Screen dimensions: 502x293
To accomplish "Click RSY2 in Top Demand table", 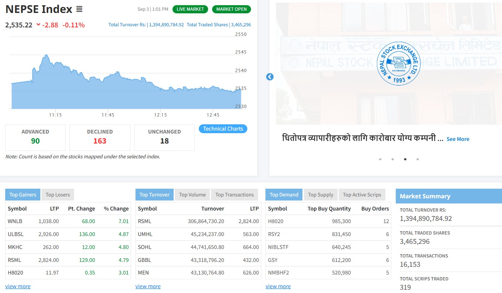I will point(275,234).
